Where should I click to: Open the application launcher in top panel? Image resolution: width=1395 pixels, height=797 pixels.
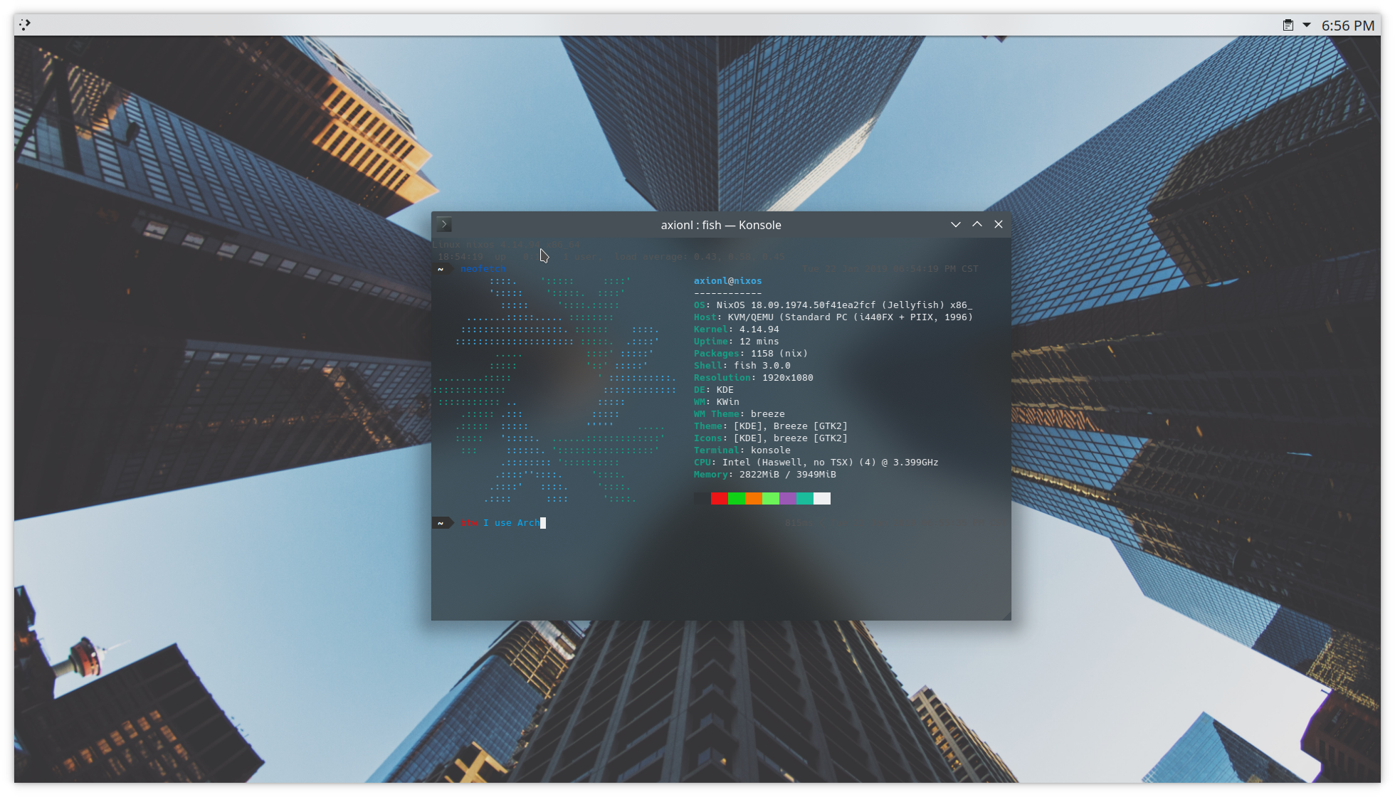pyautogui.click(x=25, y=25)
